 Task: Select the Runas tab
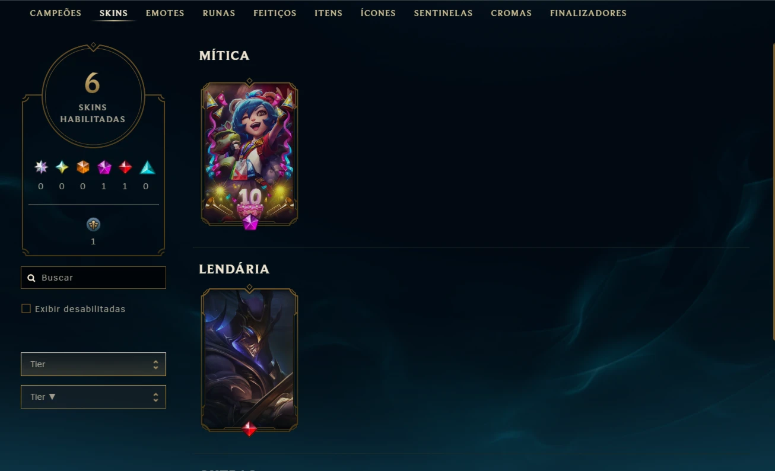(219, 13)
